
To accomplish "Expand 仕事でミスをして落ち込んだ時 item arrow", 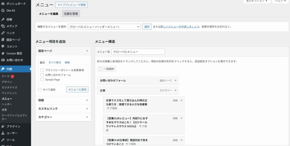I will coord(182,100).
